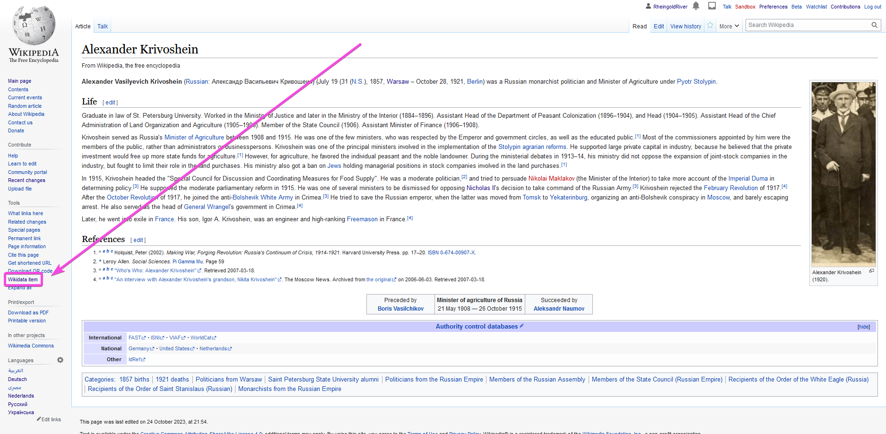Switch to the Talk tab
Viewport: 886px width, 434px height.
103,26
